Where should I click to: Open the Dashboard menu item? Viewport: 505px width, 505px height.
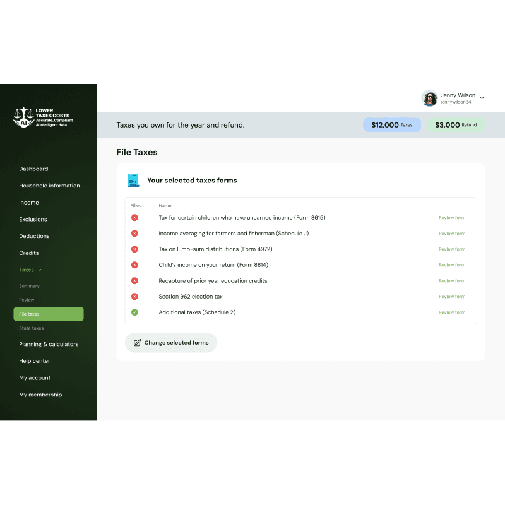[x=33, y=169]
